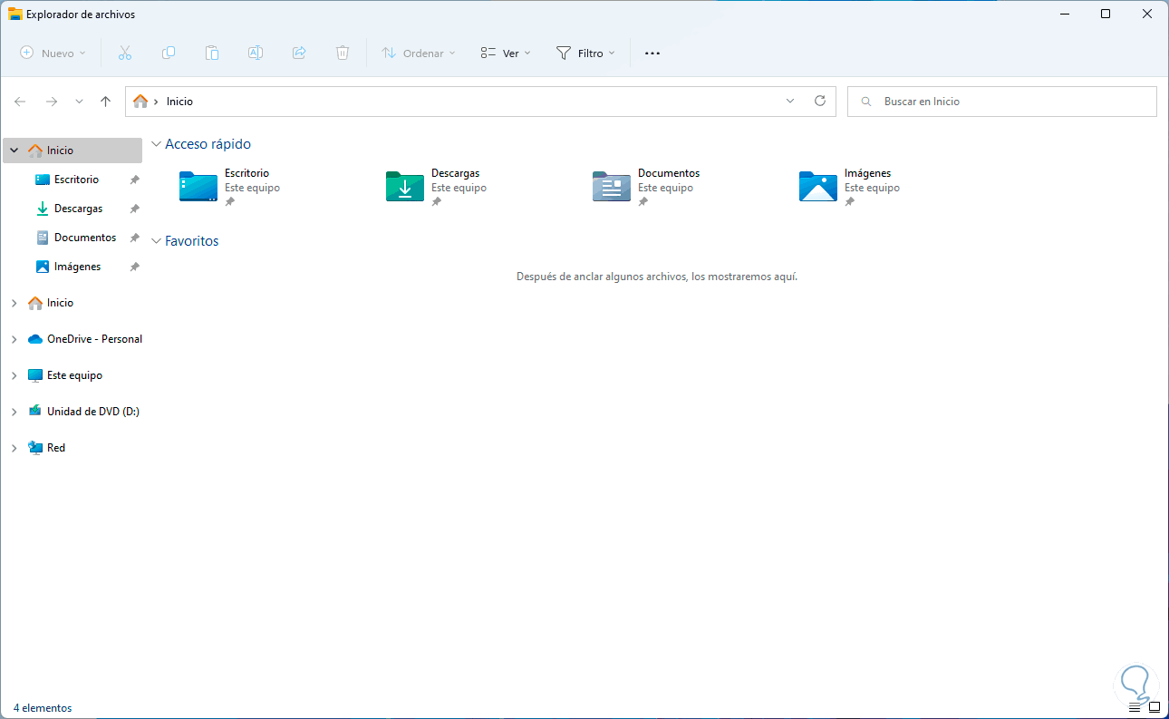Screen dimensions: 1169x719
Task: Open address bar history dropdown chevron
Action: tap(790, 102)
